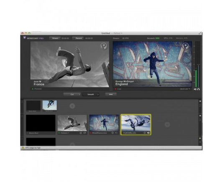Click the CPU usage readout
Screen dimensions: 223x182
[x=168, y=38]
